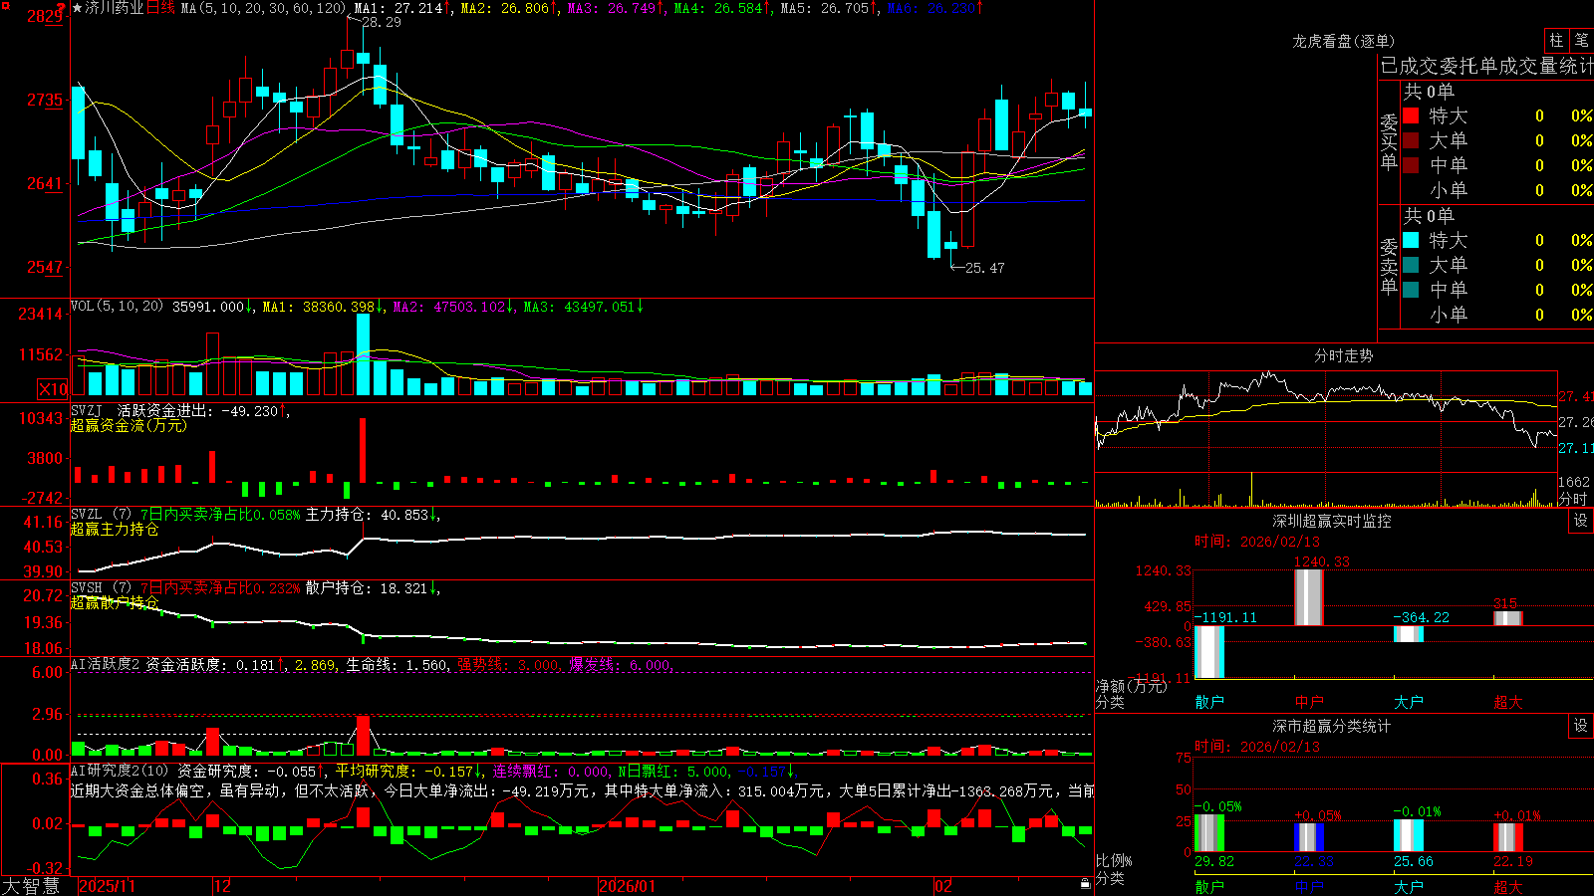Image resolution: width=1594 pixels, height=896 pixels.
Task: Open MA(5,10,20,30,60,120) indicator parameters
Action: point(262,8)
